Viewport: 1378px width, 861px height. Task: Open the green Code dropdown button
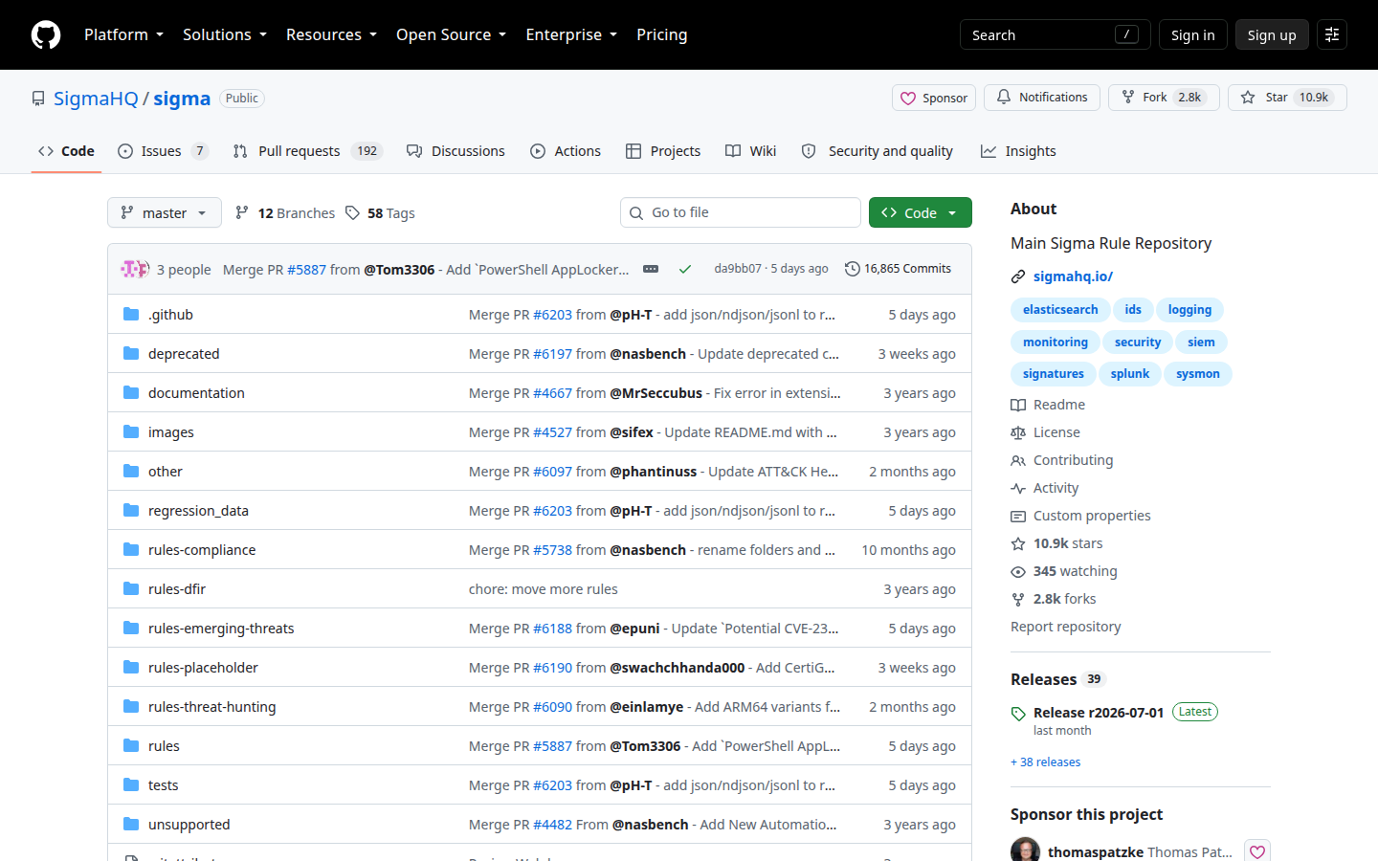point(921,212)
